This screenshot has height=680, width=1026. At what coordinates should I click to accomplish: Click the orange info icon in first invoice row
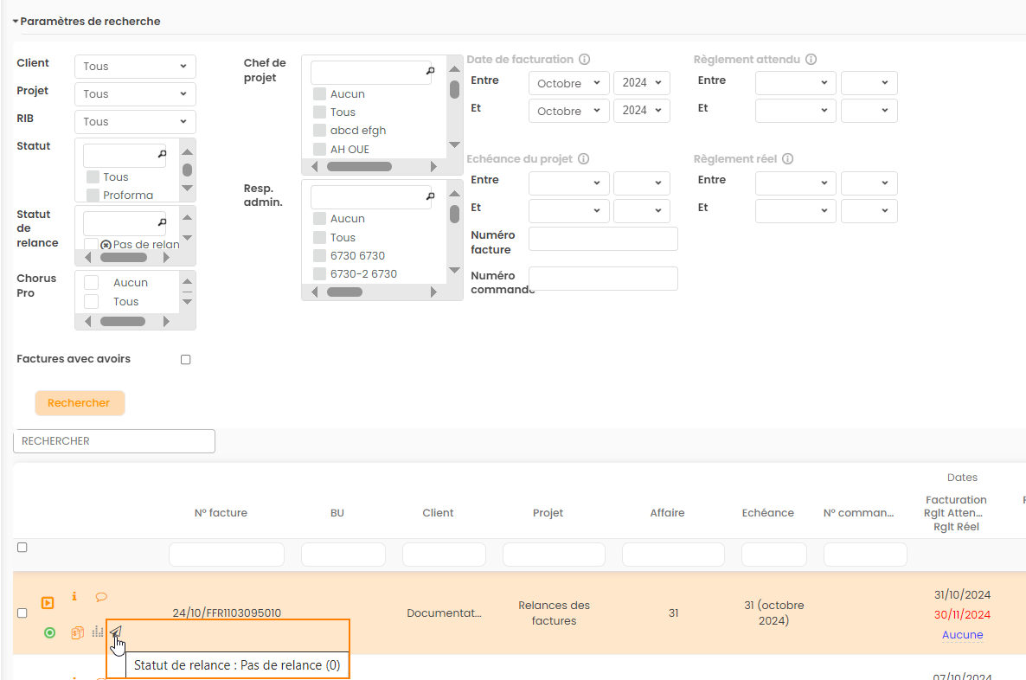tap(74, 596)
